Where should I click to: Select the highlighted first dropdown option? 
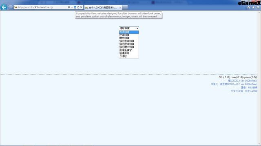tap(129, 32)
